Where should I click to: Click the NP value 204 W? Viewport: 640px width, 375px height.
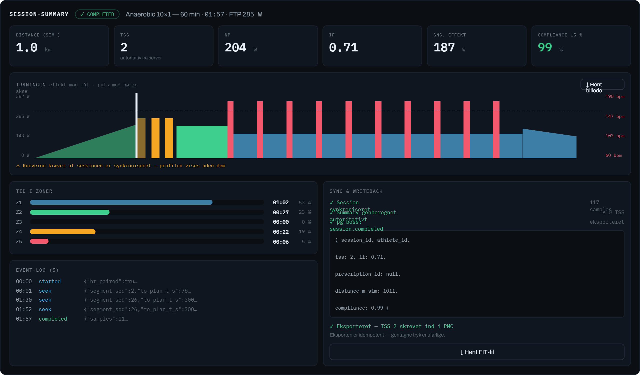coord(240,48)
